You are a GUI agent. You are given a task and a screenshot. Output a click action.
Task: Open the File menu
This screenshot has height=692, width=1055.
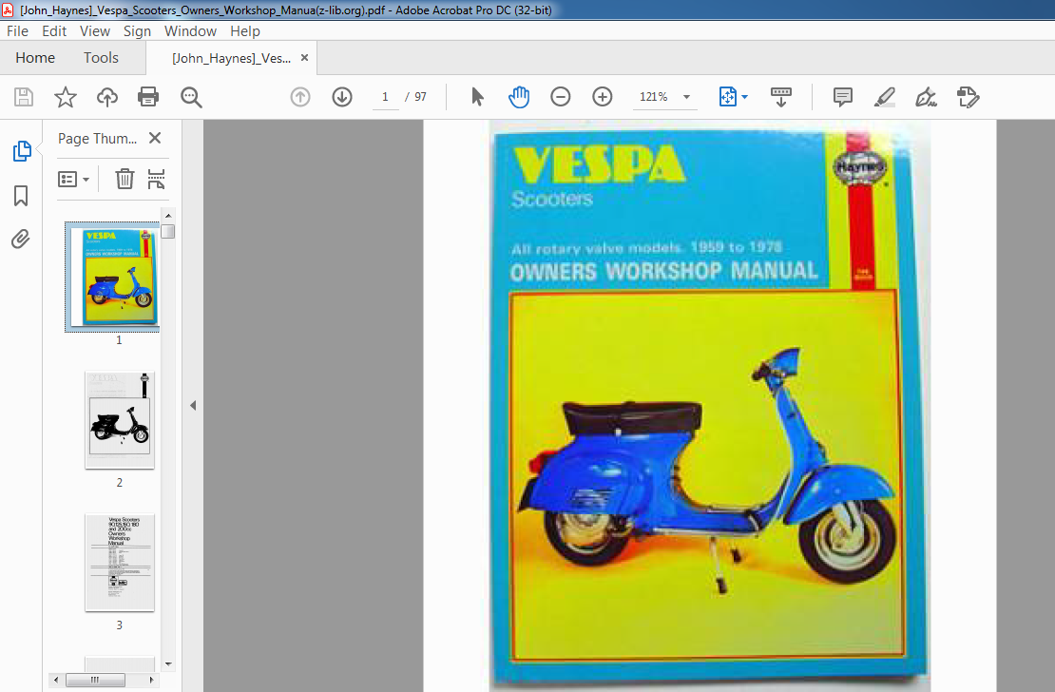pyautogui.click(x=17, y=31)
